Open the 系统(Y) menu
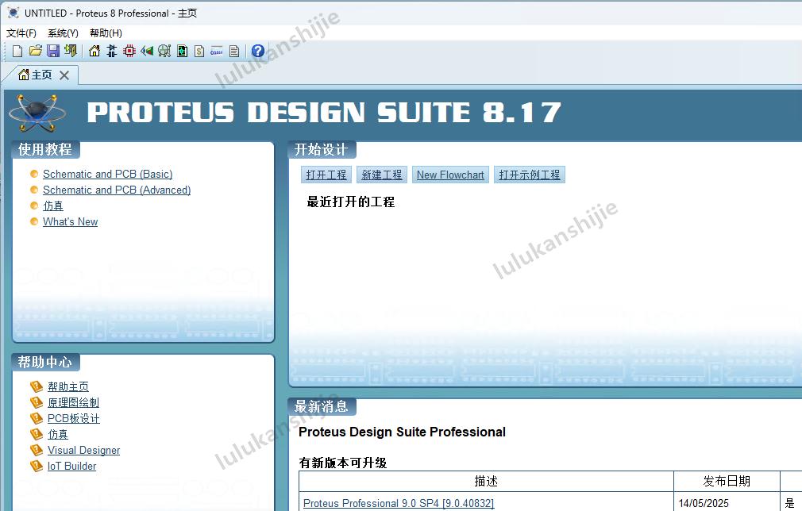The height and width of the screenshot is (511, 802). 63,33
